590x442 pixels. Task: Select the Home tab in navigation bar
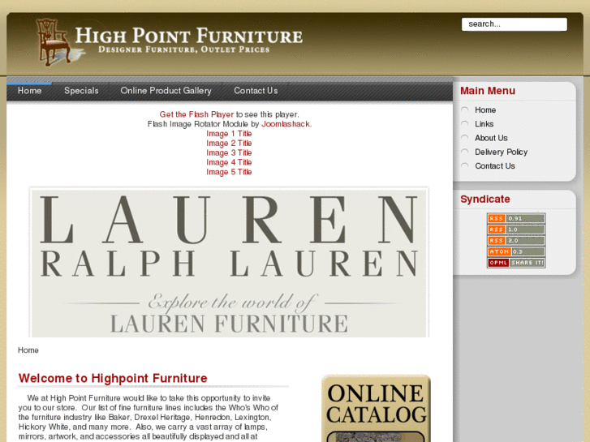click(29, 91)
